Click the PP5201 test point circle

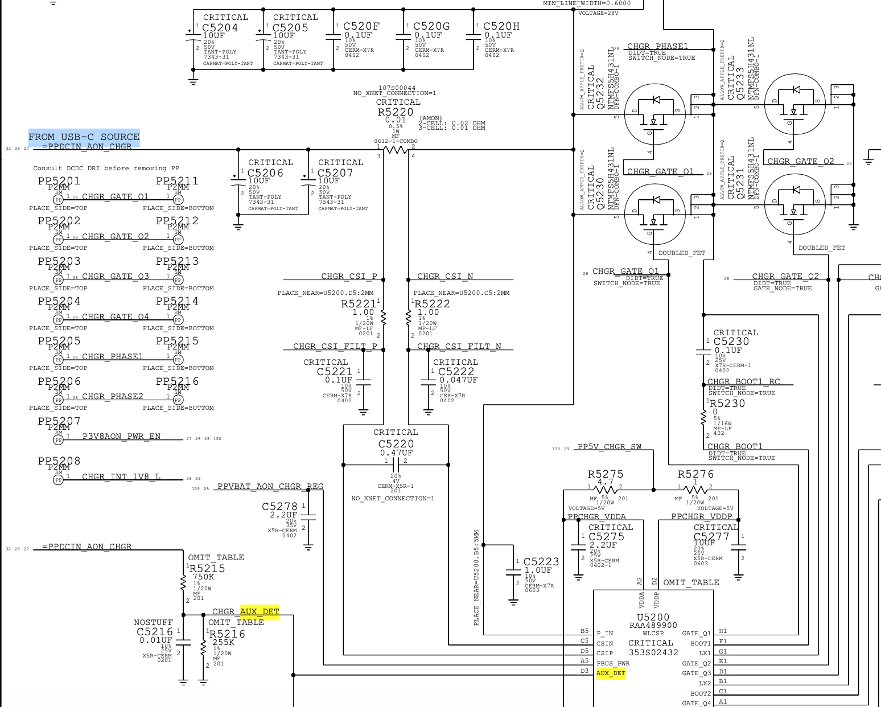pos(58,200)
